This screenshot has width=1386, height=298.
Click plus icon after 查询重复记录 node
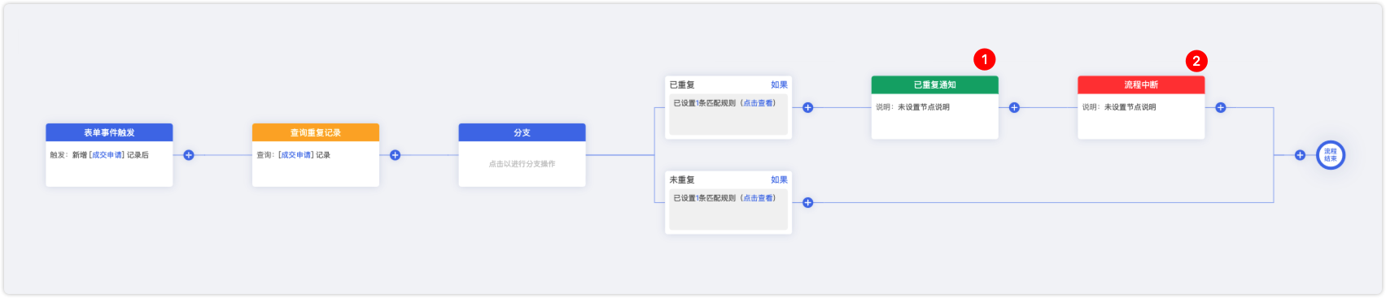pyautogui.click(x=396, y=155)
